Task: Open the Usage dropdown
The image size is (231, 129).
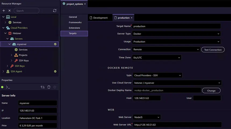Action: tap(176, 41)
